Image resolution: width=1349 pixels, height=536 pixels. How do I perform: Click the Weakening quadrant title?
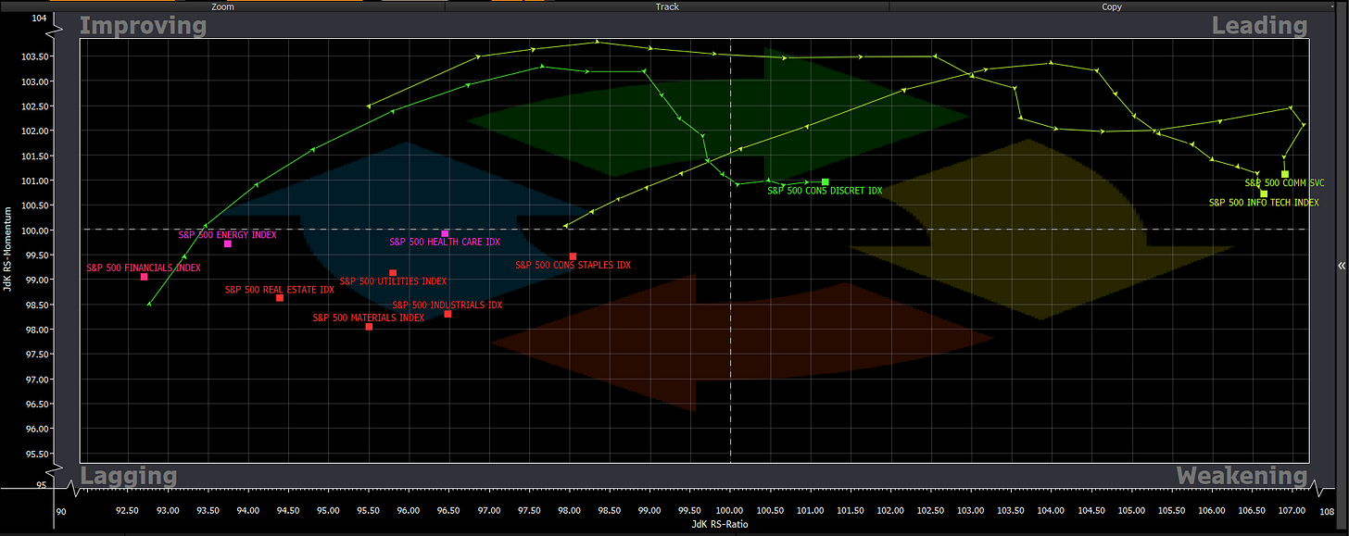[x=1242, y=476]
